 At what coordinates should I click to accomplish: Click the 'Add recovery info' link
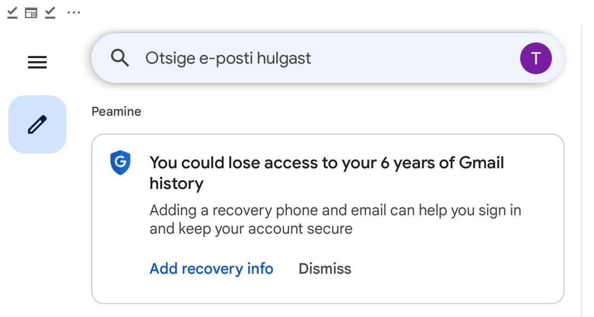211,269
